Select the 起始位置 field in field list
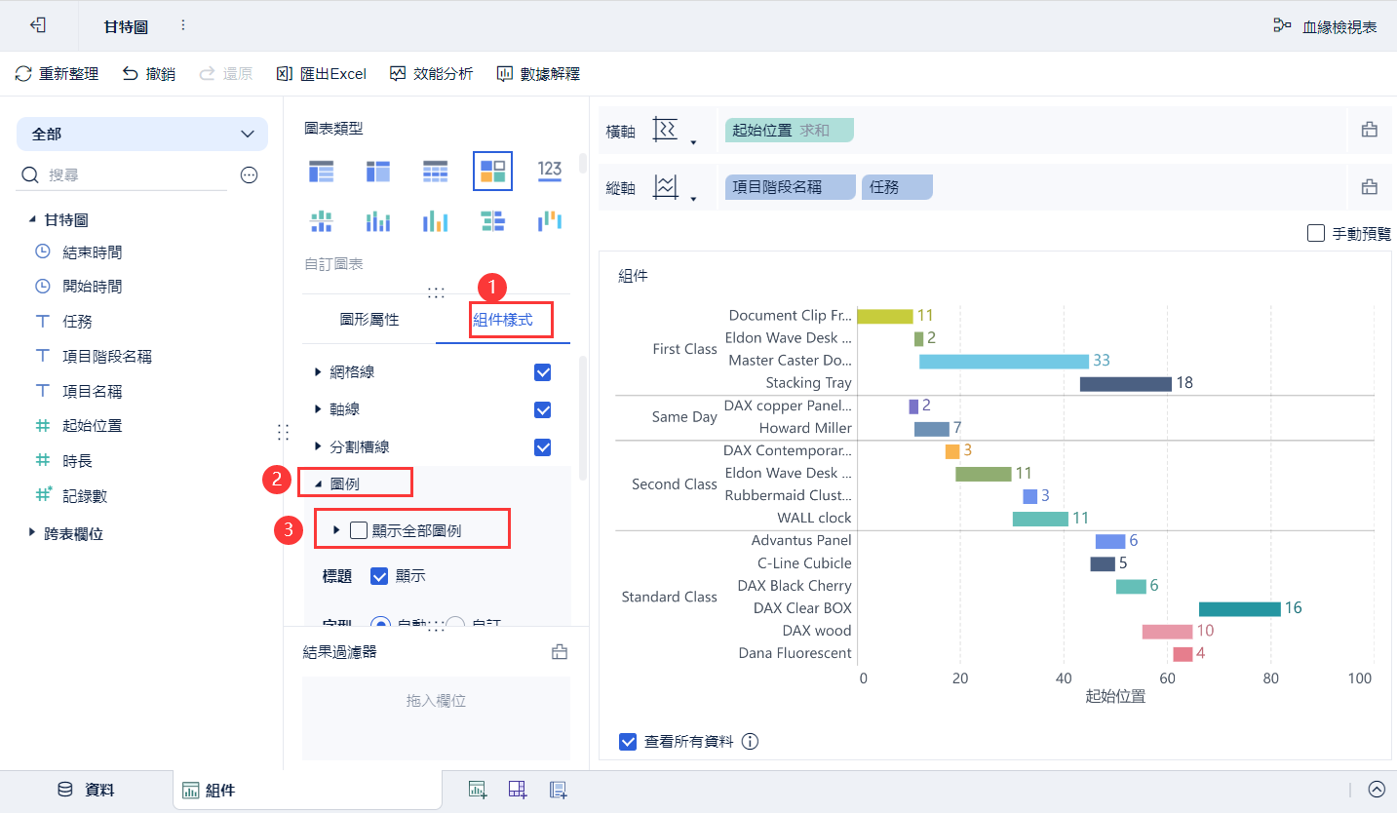 pos(93,426)
